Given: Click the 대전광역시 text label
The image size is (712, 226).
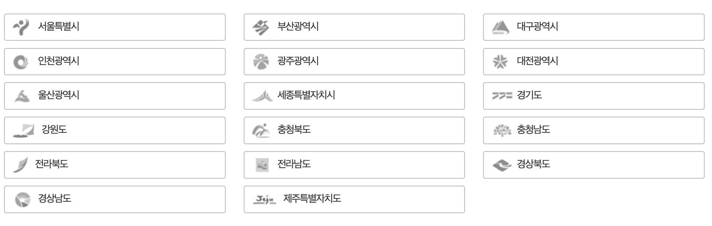Looking at the screenshot, I should (x=538, y=61).
